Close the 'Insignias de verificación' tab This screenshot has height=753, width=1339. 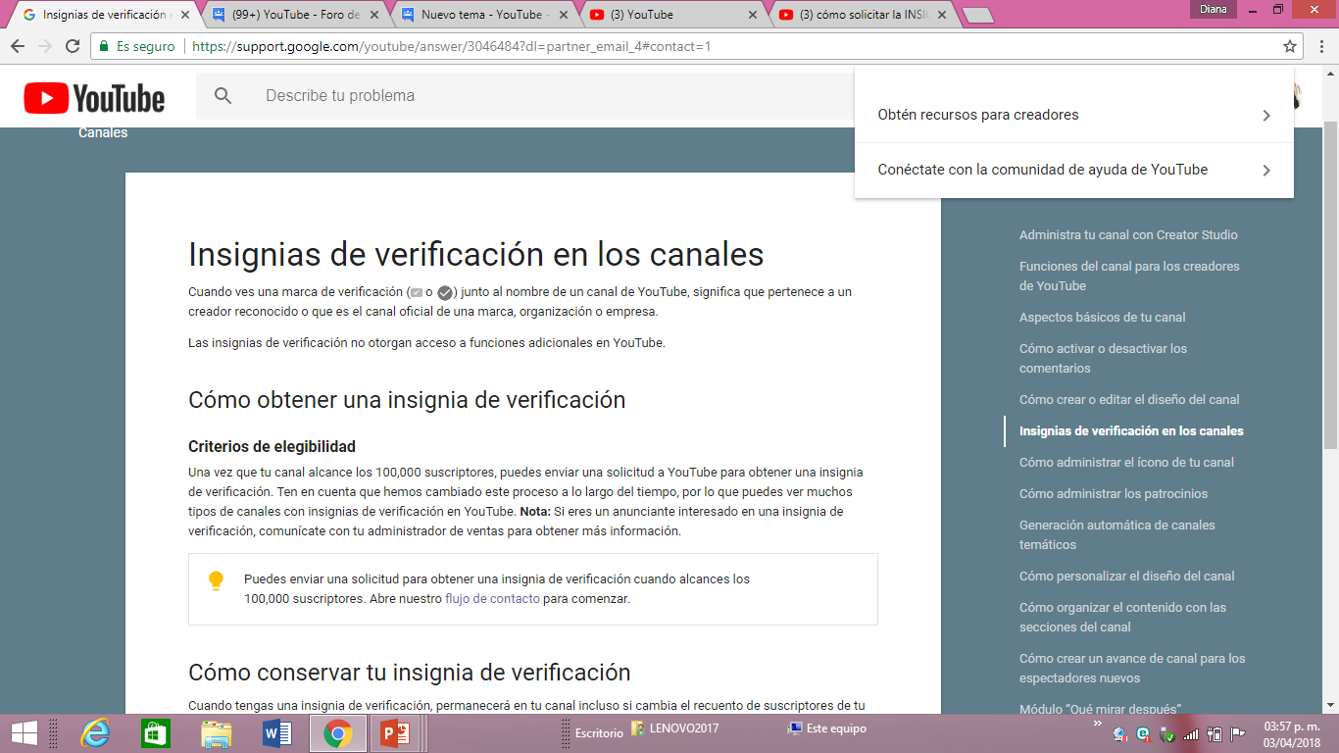(183, 15)
